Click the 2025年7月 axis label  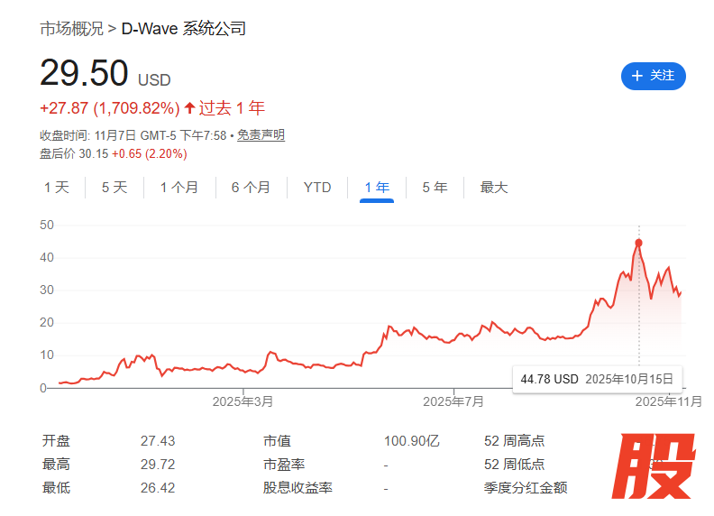tap(453, 400)
